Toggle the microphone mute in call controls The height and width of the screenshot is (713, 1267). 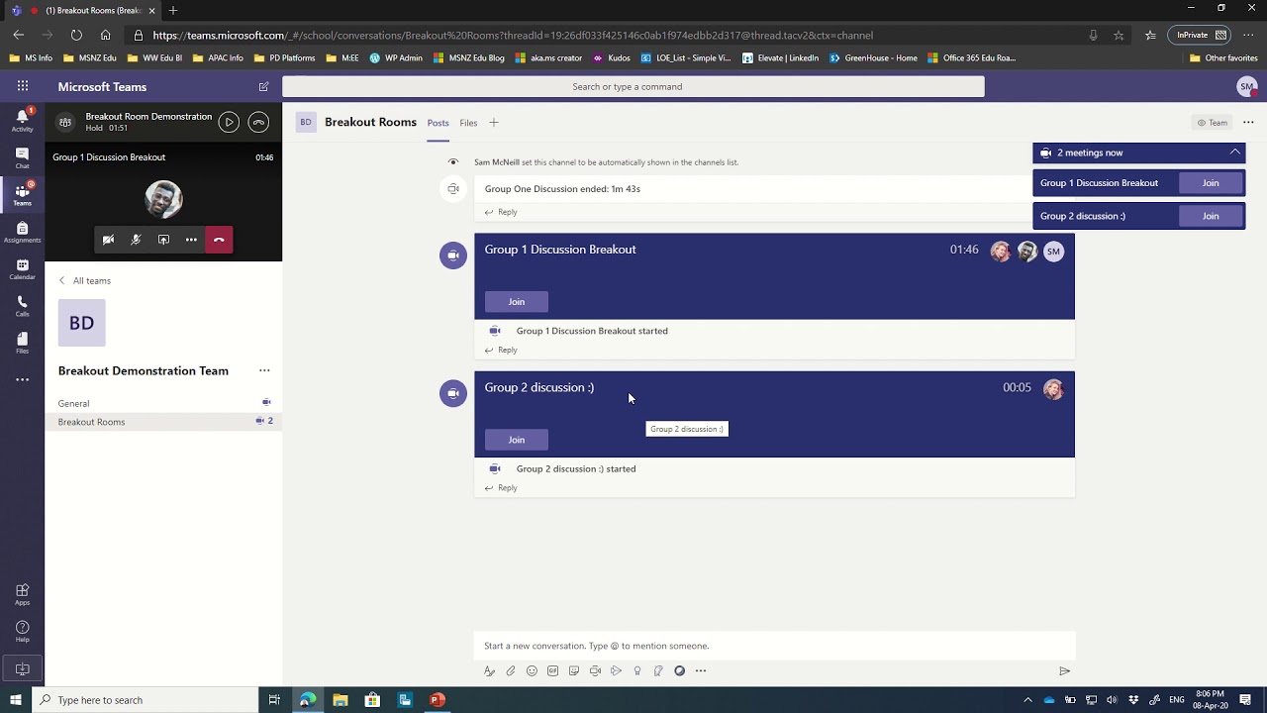point(137,240)
